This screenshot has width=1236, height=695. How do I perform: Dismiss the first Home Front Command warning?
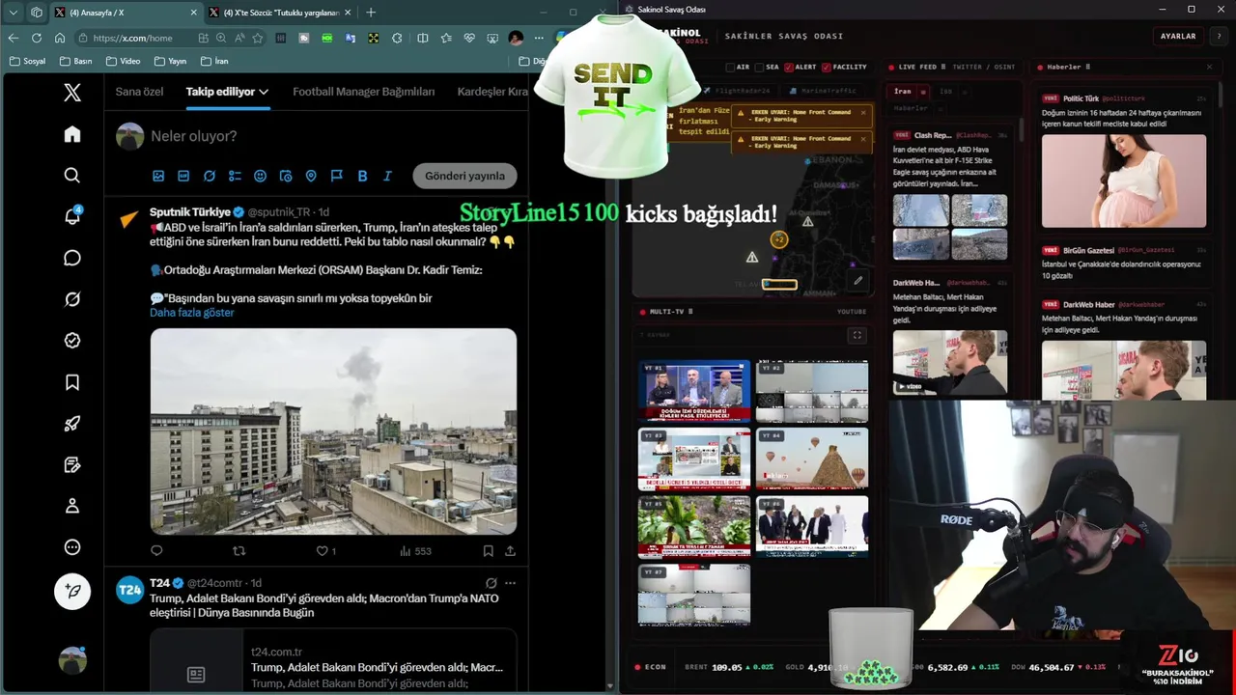(863, 112)
